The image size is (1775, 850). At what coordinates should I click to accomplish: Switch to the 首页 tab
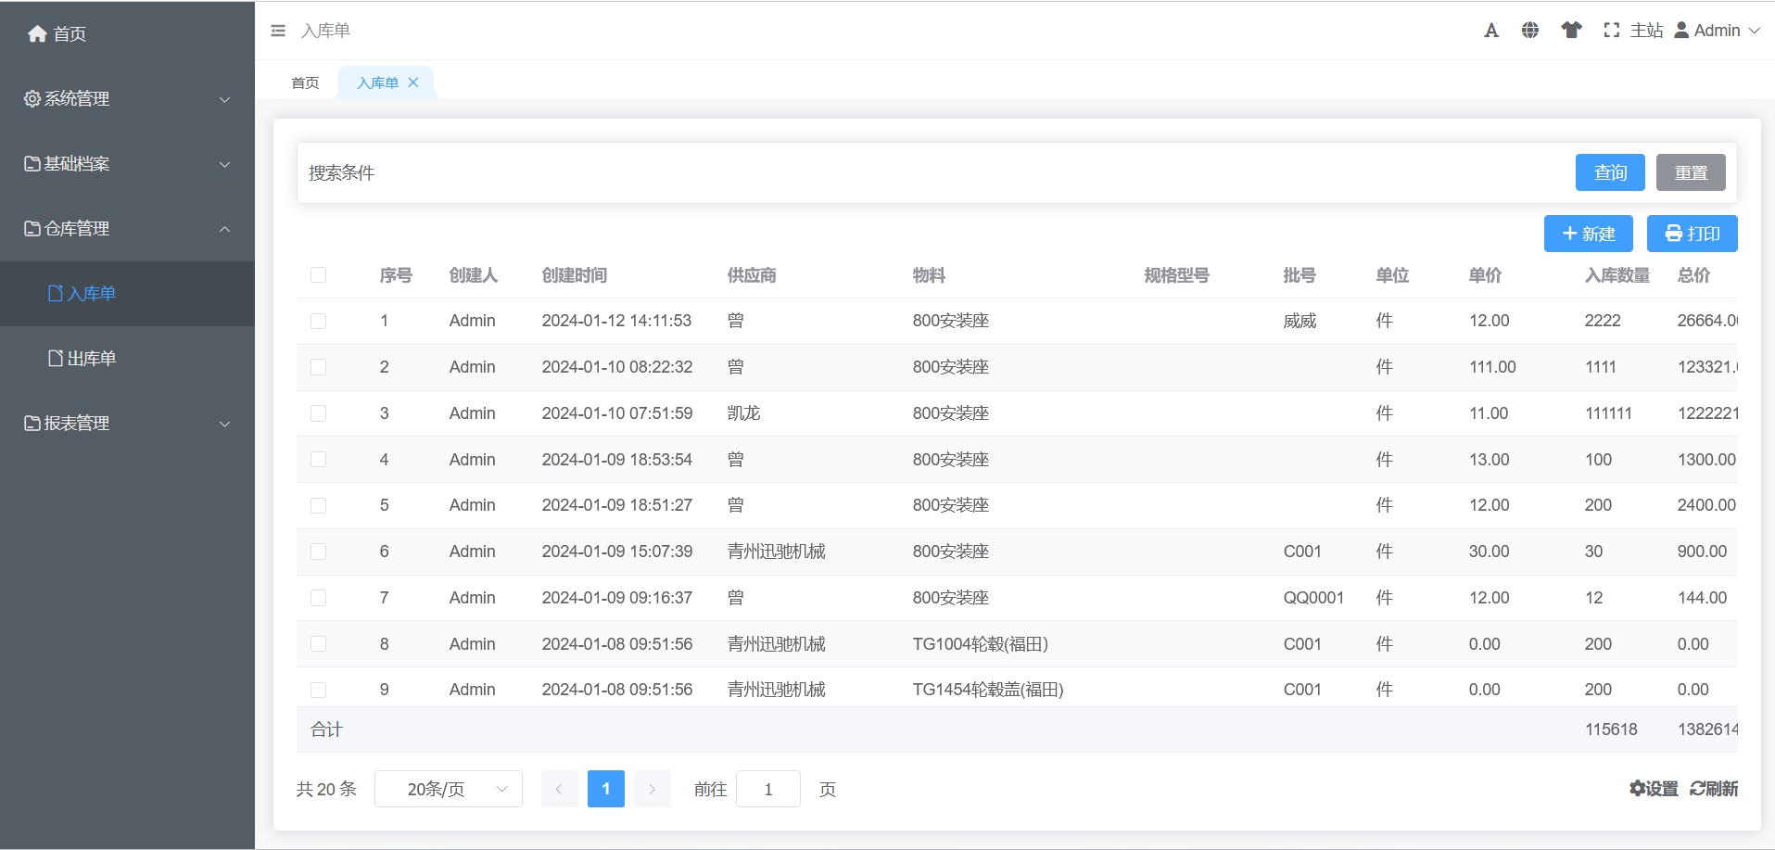click(x=305, y=82)
